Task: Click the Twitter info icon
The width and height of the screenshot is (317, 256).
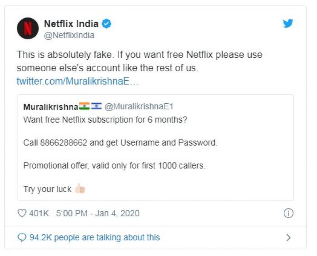Action: 288,213
